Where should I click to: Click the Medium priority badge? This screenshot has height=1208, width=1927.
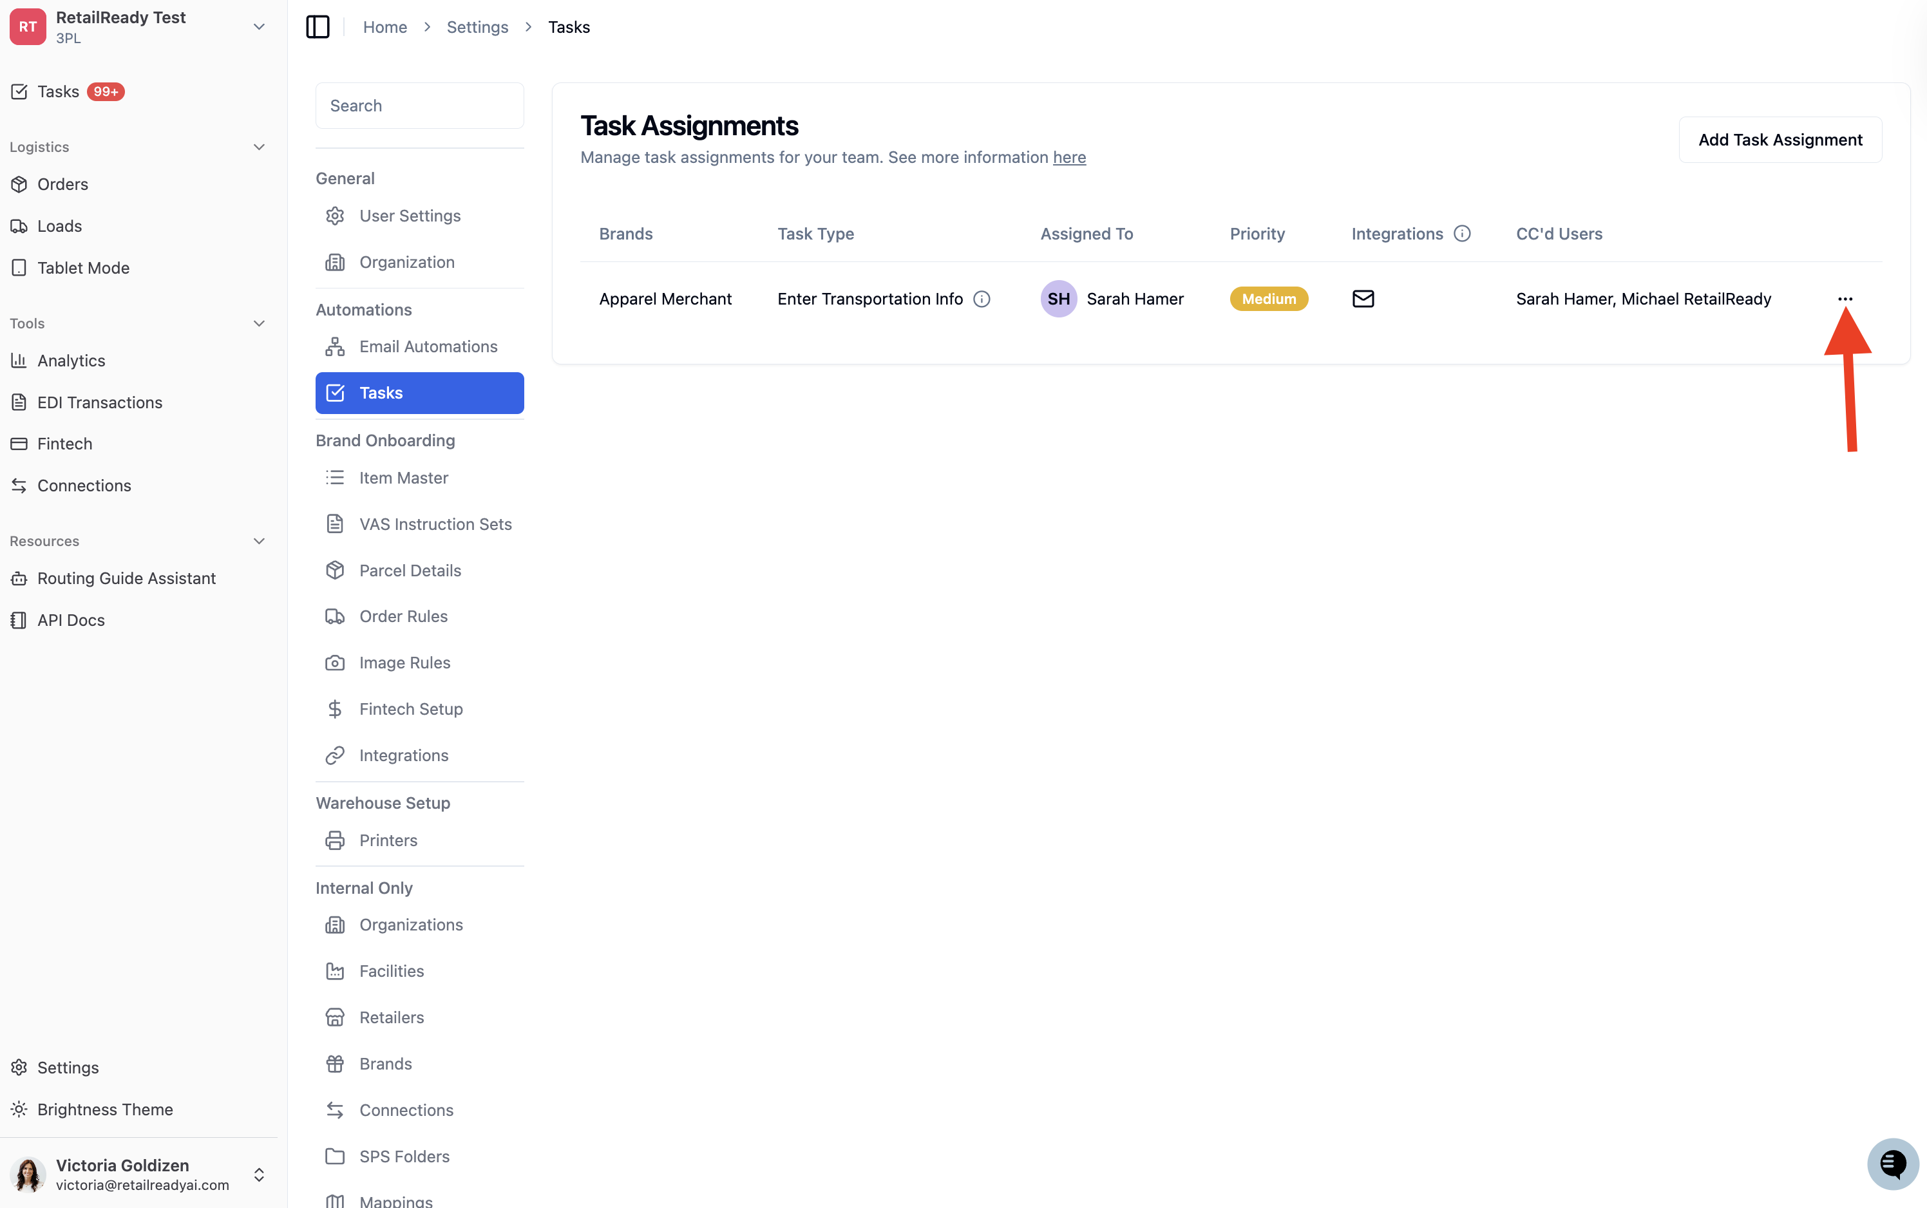(1269, 299)
